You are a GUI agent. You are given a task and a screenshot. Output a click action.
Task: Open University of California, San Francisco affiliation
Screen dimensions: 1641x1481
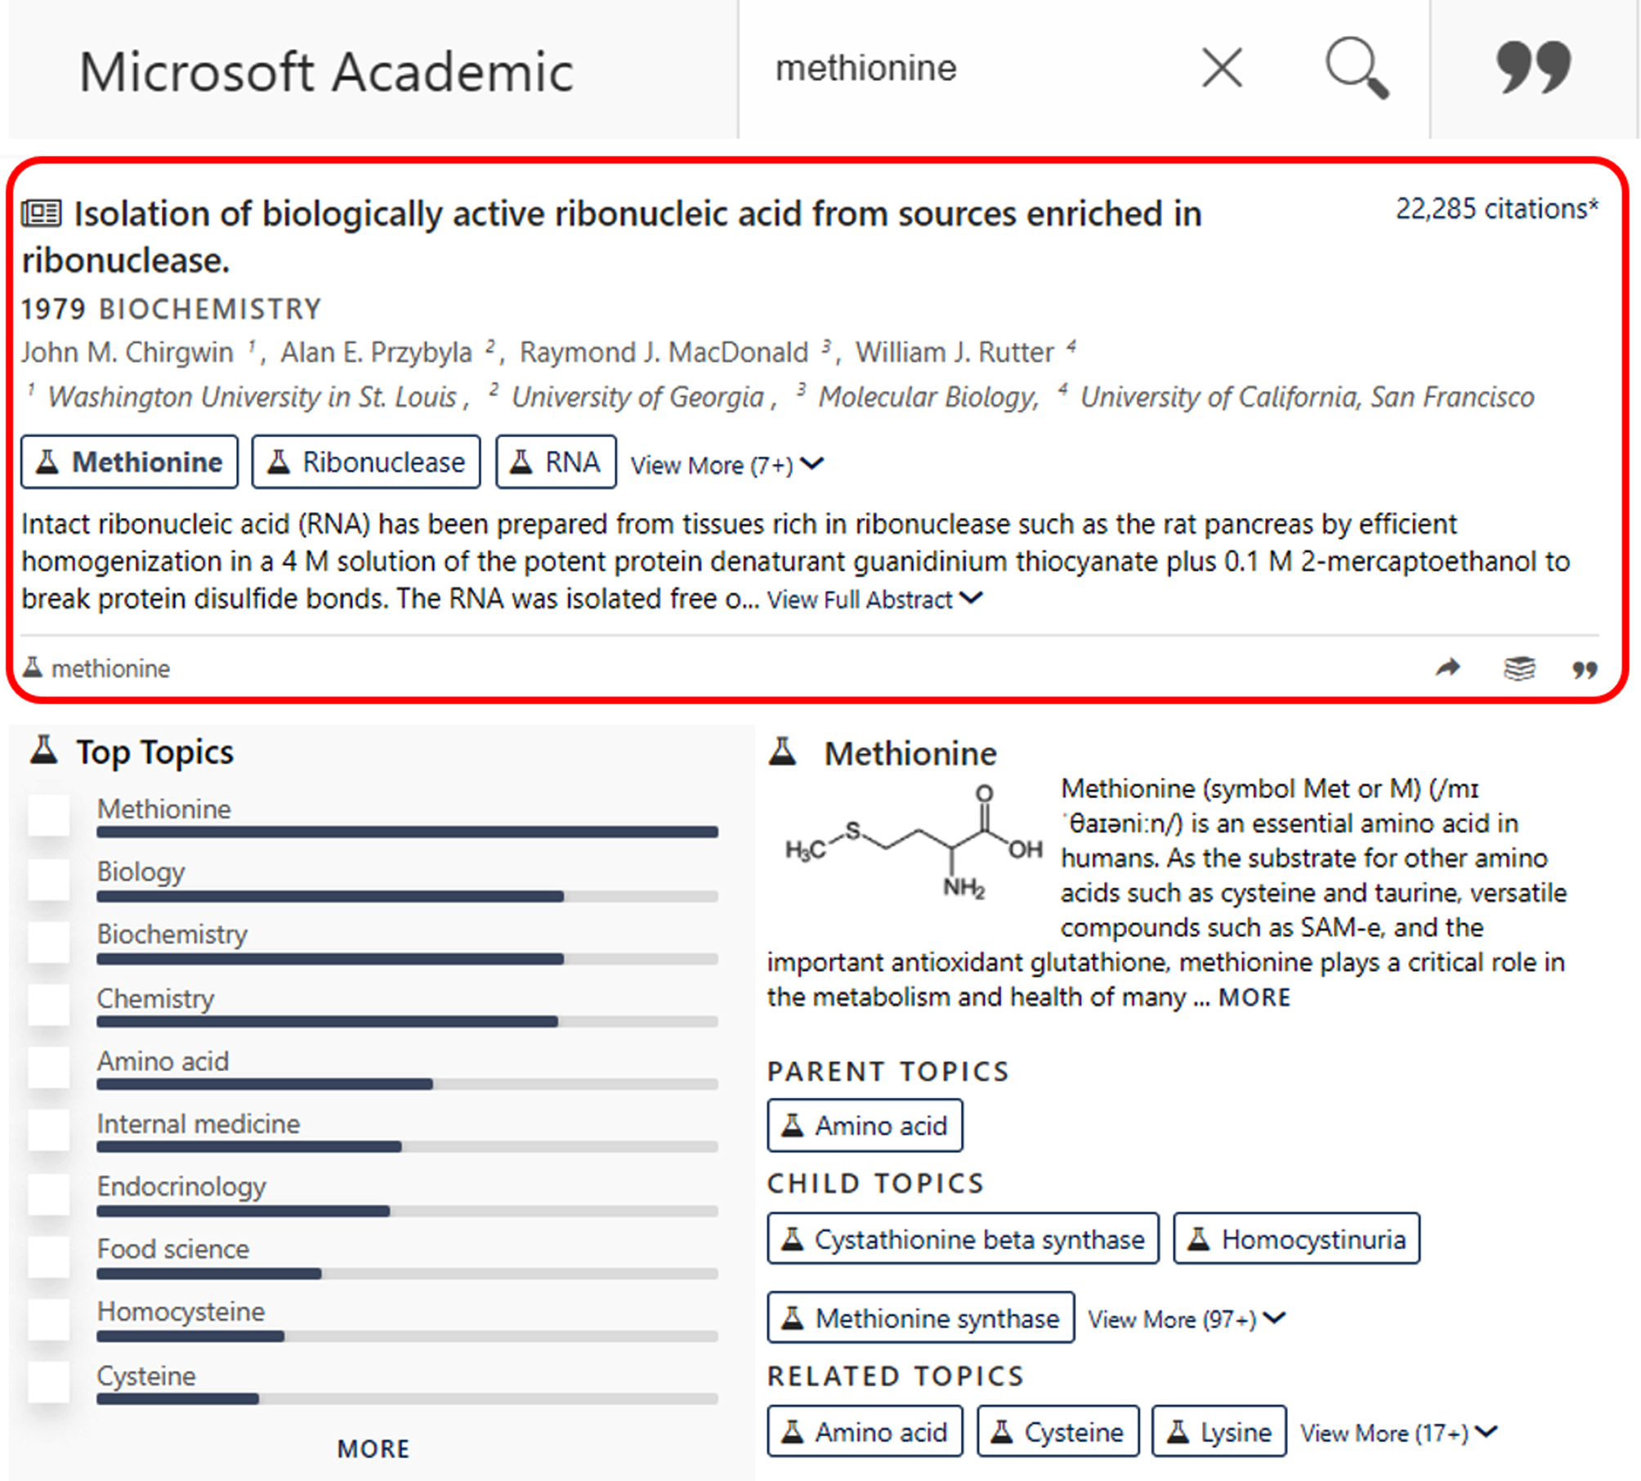tap(1307, 397)
